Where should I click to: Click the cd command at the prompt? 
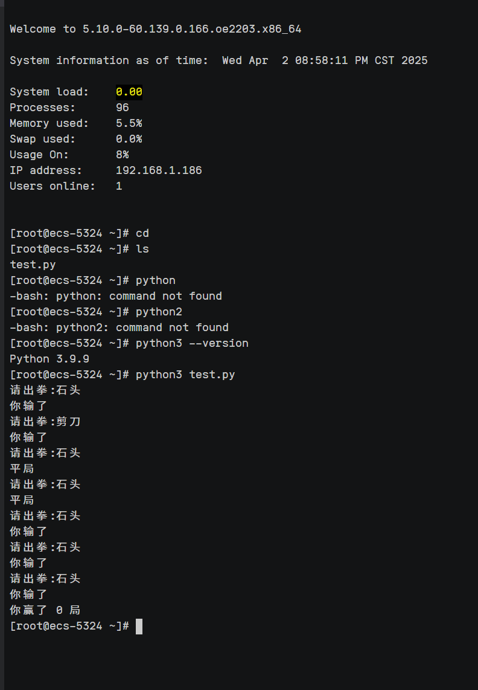point(142,233)
